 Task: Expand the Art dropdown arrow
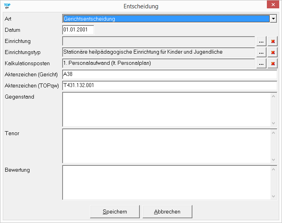click(x=273, y=19)
